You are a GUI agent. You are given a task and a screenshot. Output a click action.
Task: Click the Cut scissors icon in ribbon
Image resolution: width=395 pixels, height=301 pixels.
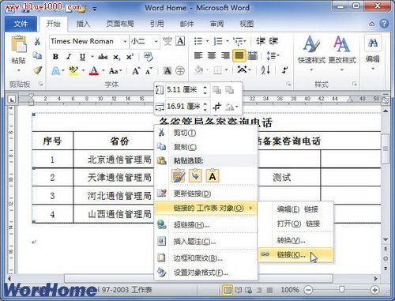pyautogui.click(x=37, y=41)
